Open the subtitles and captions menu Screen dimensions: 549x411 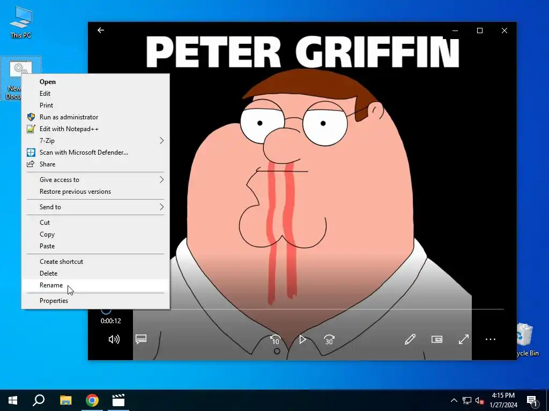(x=141, y=339)
